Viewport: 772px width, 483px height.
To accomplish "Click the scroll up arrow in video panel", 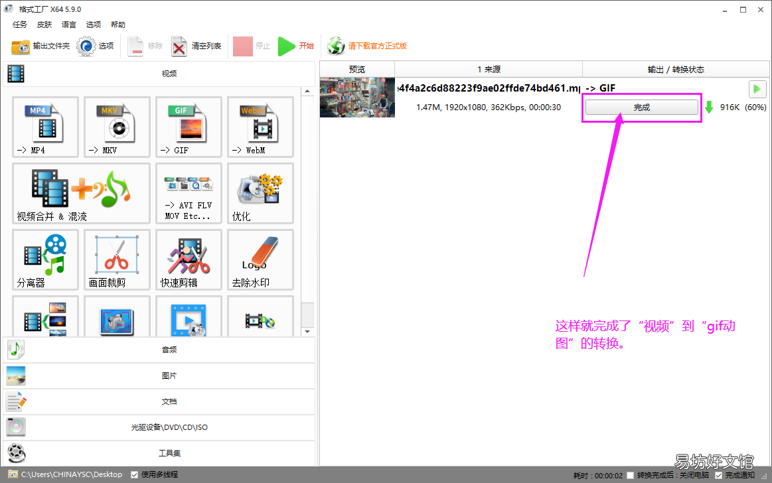I will (x=307, y=92).
